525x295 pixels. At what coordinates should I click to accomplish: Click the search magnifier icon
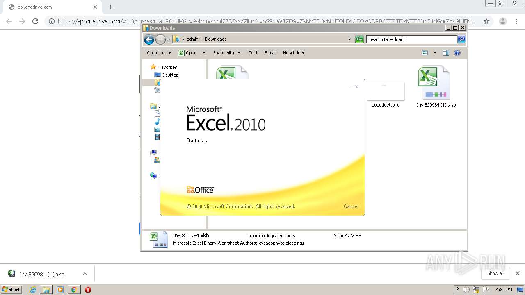[461, 39]
